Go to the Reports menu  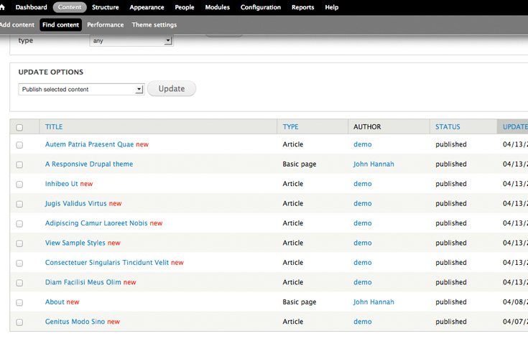click(302, 7)
